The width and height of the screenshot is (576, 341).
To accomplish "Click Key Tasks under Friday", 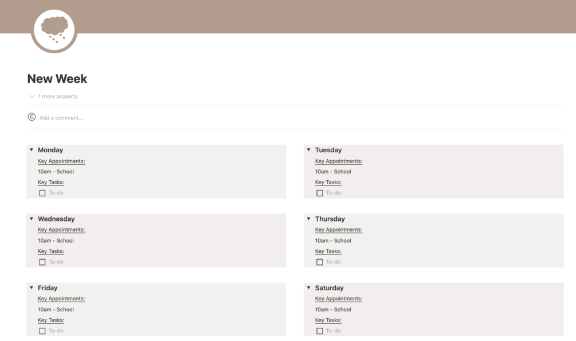I will (x=51, y=320).
